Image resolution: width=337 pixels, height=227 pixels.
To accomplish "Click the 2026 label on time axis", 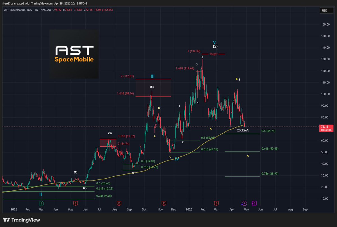I will pos(189,210).
